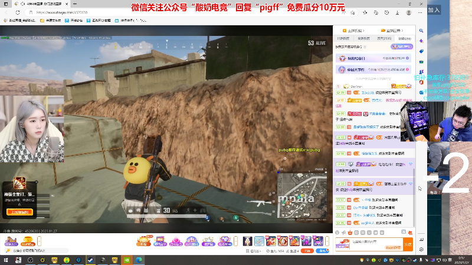Open the Edge sidebar shopping tag icon
Viewport: 472px width, 265px height.
coord(421,51)
